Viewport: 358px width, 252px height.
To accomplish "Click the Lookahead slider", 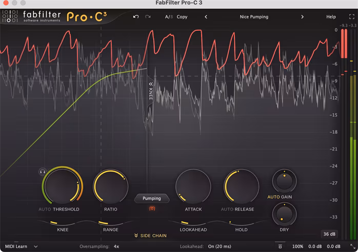I will [x=193, y=223].
